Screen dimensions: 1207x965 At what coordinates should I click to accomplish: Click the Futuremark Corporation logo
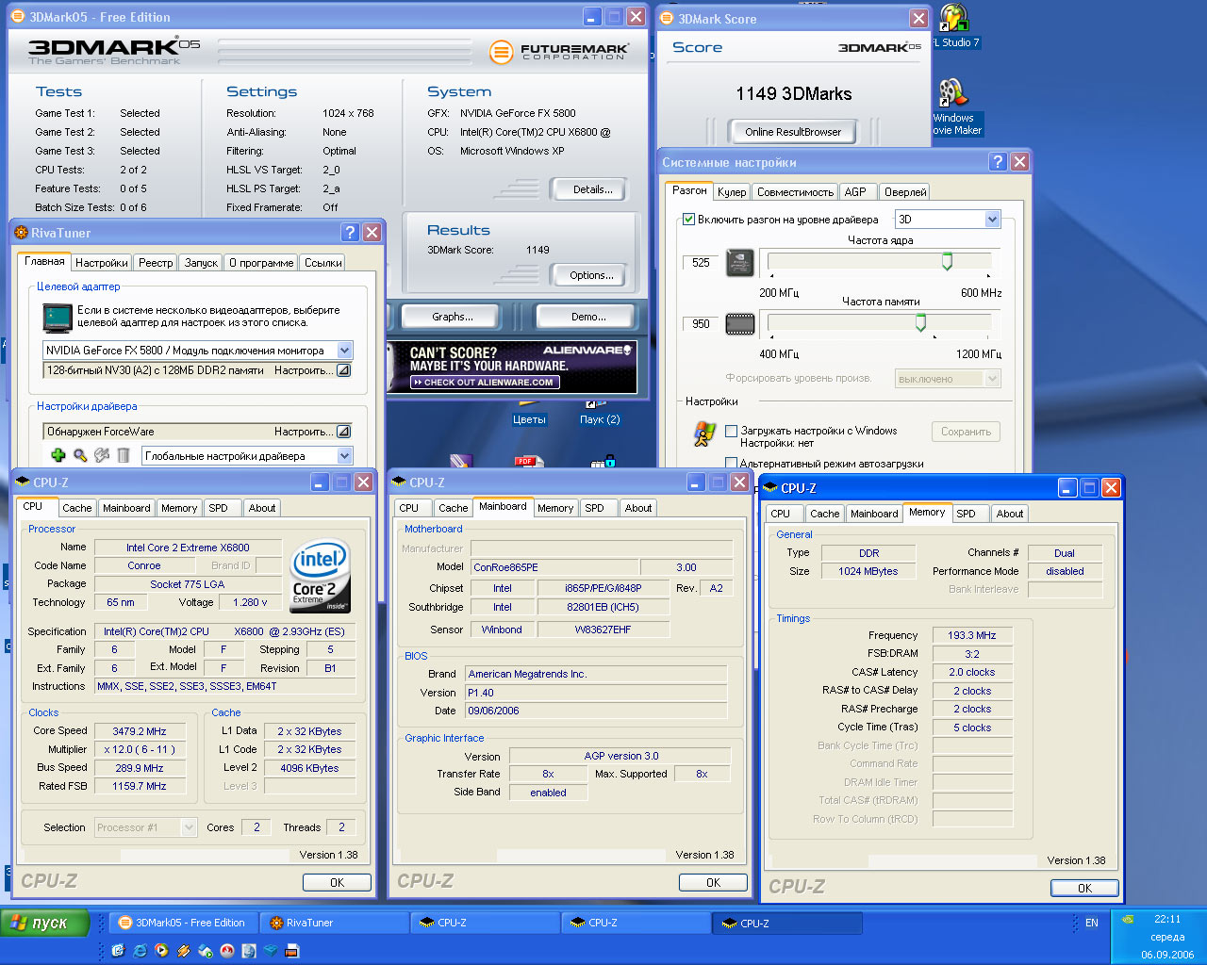pyautogui.click(x=559, y=52)
